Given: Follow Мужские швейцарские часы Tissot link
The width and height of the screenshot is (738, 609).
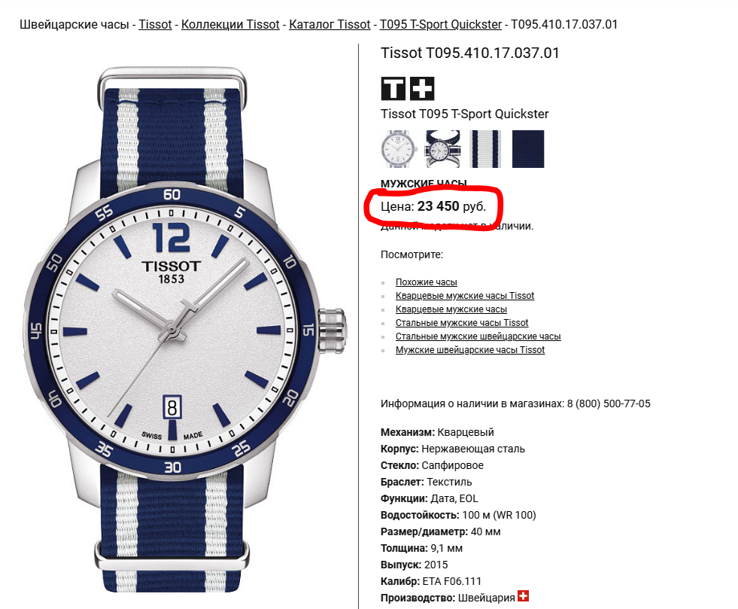Looking at the screenshot, I should click(470, 351).
